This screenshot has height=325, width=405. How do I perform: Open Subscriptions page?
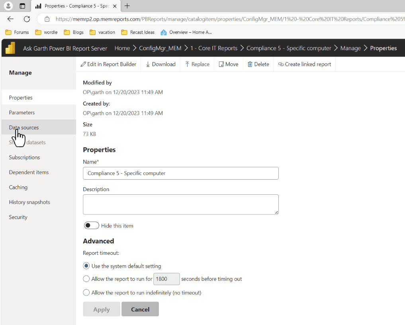pos(39,157)
